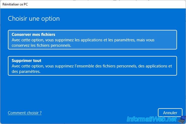This screenshot has height=124, width=186.
Task: Select the "Conserver mes fichiers" option
Action: (92, 40)
